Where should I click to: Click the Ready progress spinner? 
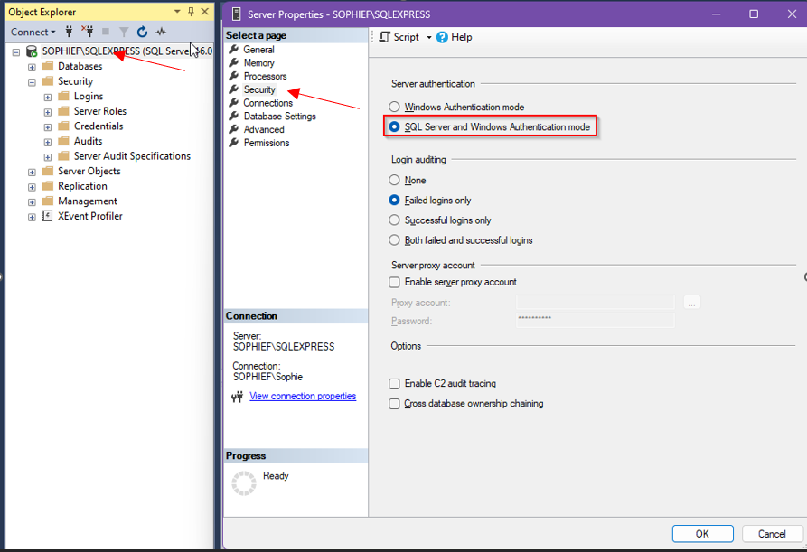point(244,483)
